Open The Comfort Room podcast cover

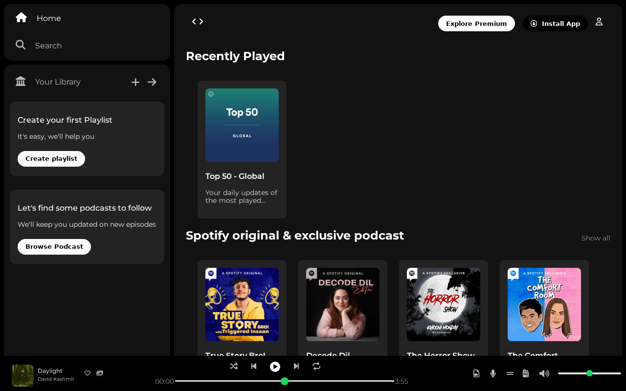[544, 304]
